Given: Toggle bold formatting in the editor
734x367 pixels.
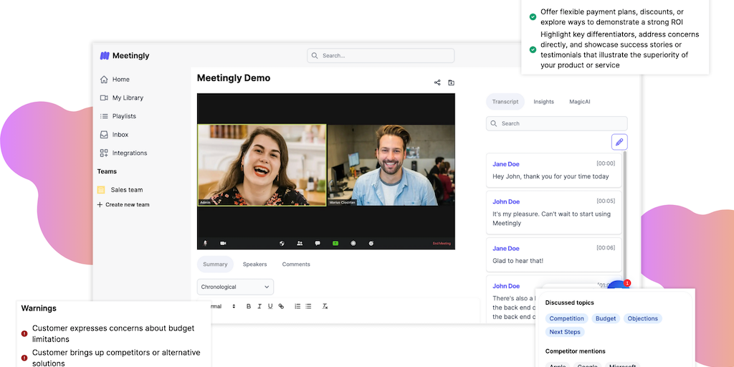Looking at the screenshot, I should pos(249,306).
